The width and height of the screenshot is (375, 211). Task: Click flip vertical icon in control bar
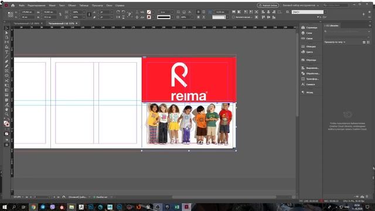[x=124, y=17]
